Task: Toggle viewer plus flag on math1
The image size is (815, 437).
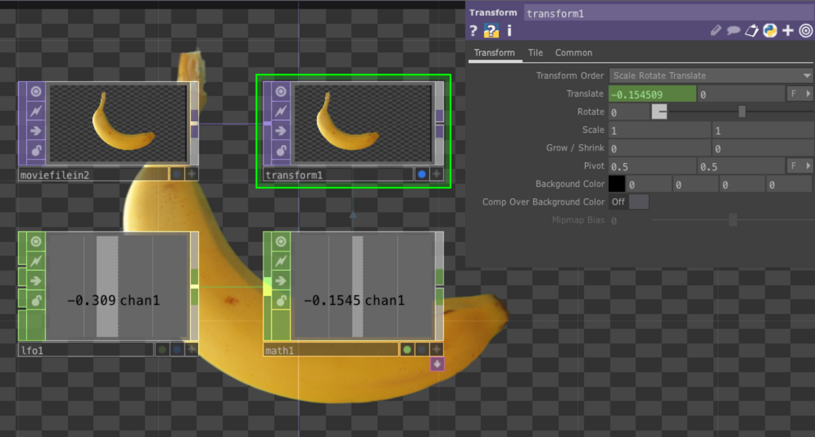Action: (437, 349)
